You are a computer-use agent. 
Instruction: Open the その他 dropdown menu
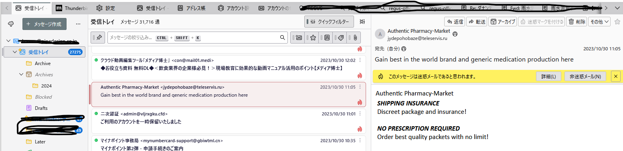coord(599,22)
